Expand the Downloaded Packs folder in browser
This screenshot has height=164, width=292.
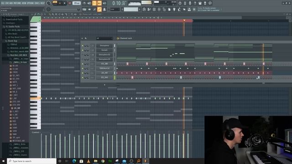(14, 19)
